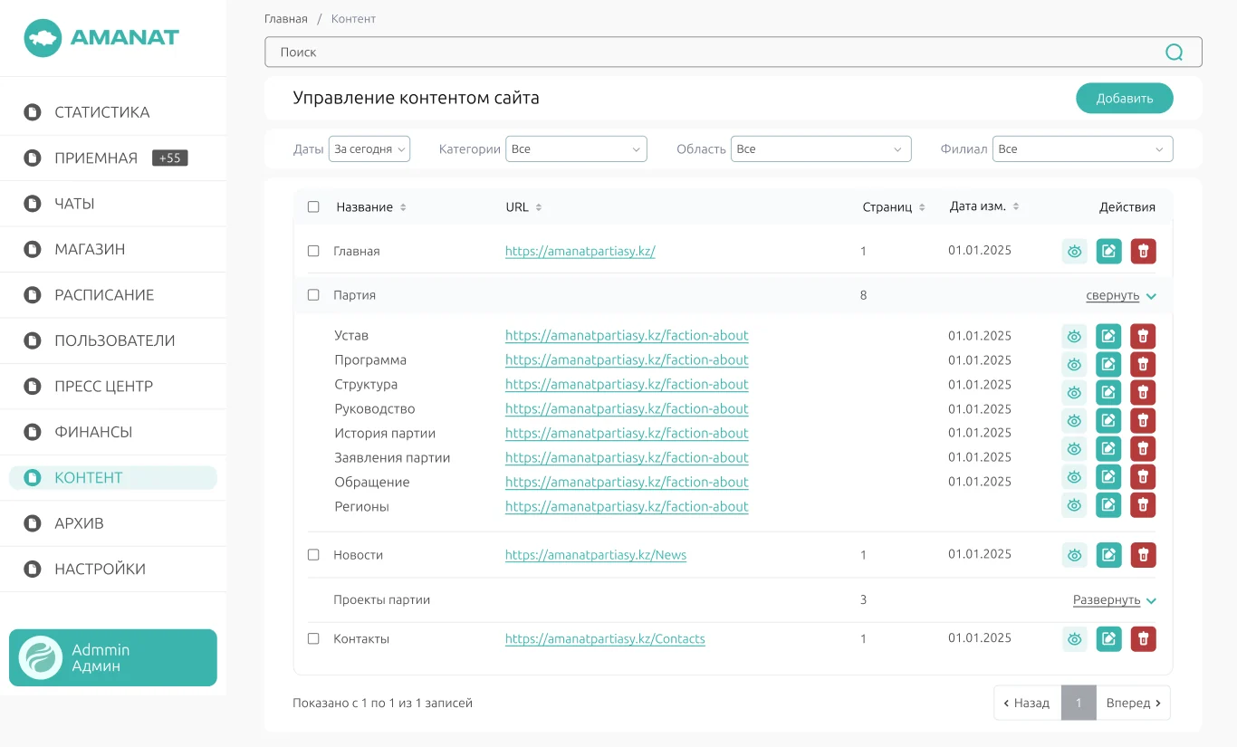Screen dimensions: 1237x747
Task: Delete the Обращение page
Action: click(1144, 476)
